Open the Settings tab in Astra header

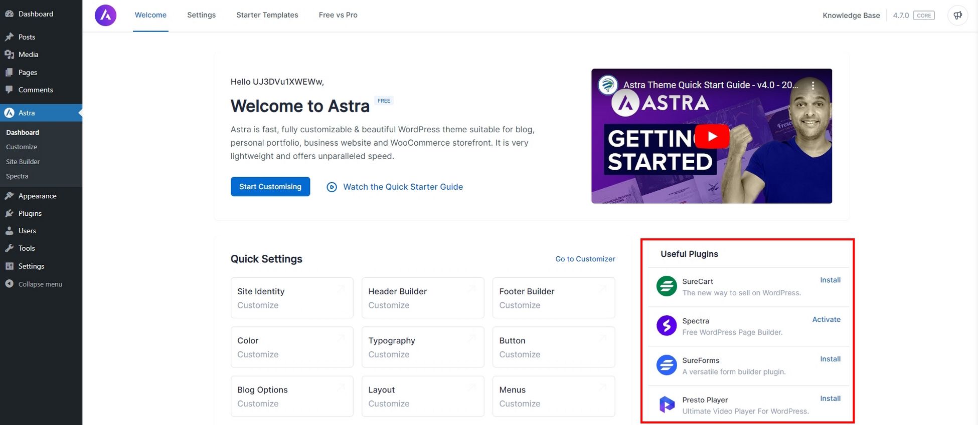click(201, 15)
